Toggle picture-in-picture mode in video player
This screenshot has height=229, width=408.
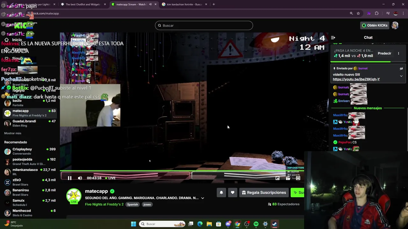click(x=277, y=178)
